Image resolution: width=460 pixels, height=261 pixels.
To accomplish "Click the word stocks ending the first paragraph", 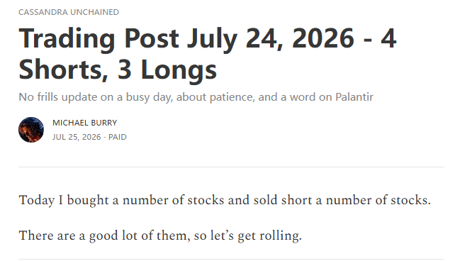I will click(410, 200).
